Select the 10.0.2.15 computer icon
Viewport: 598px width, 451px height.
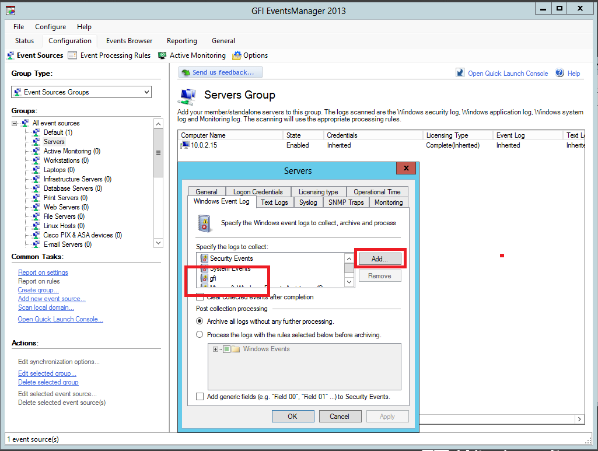click(186, 145)
